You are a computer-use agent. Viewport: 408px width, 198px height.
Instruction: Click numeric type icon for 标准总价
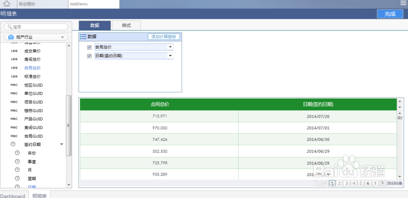(14, 76)
